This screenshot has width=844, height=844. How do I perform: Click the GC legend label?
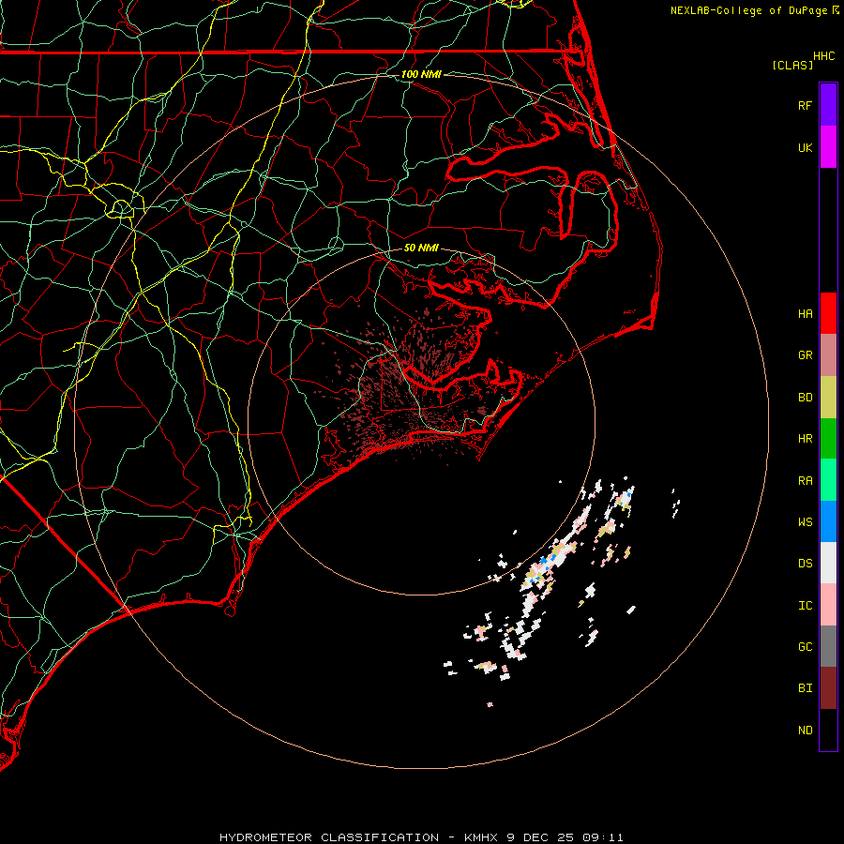(805, 647)
